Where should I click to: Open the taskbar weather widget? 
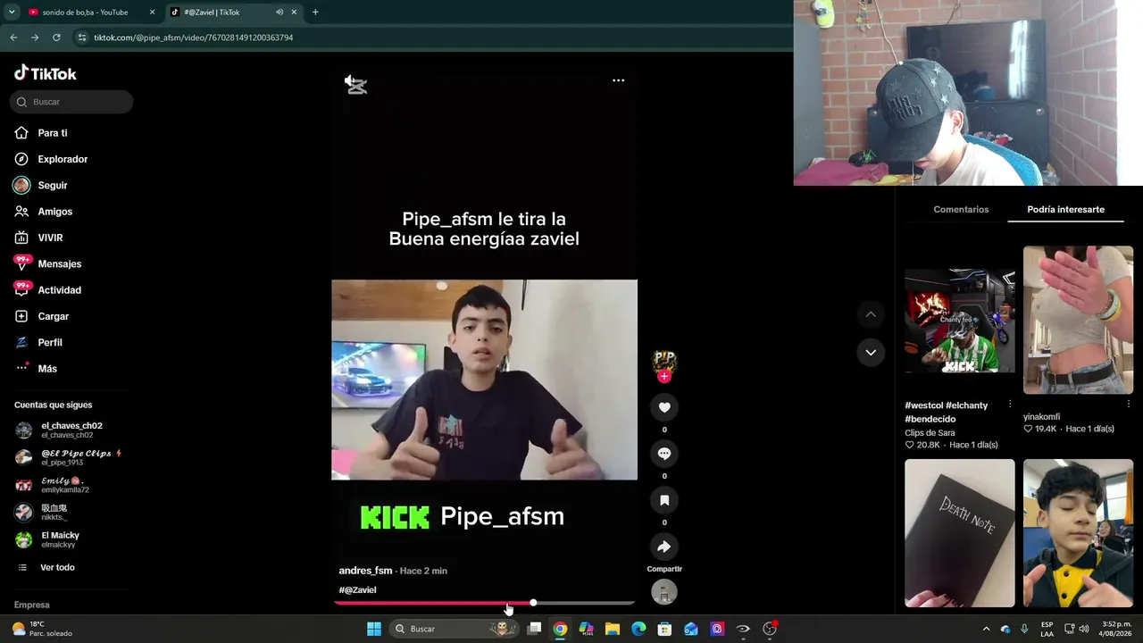(x=42, y=629)
